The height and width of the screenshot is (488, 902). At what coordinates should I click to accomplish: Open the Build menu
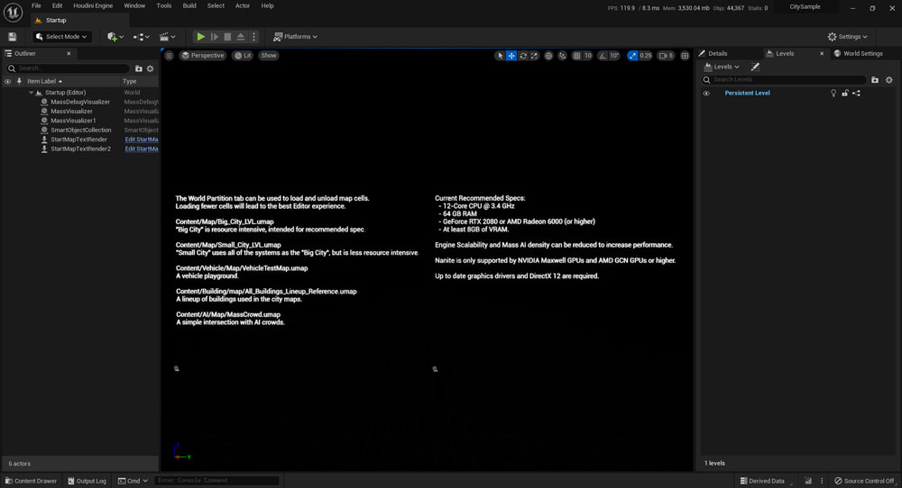pos(189,5)
